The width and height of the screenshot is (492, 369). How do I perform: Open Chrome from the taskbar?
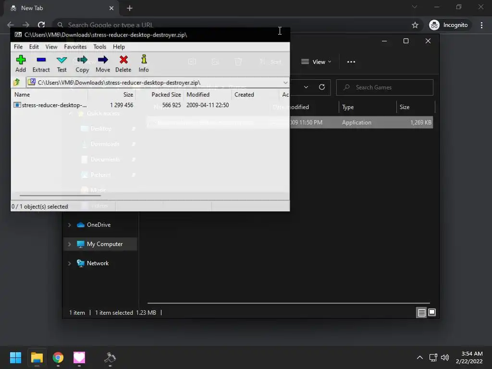tap(58, 357)
